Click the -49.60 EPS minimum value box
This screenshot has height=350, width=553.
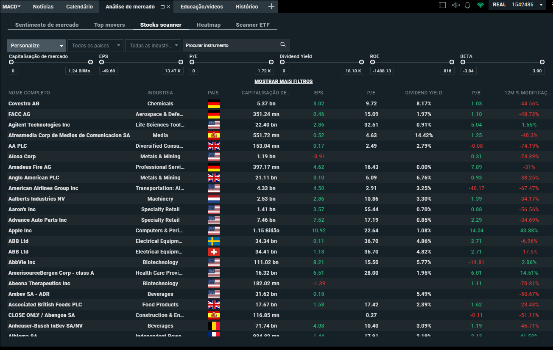109,71
